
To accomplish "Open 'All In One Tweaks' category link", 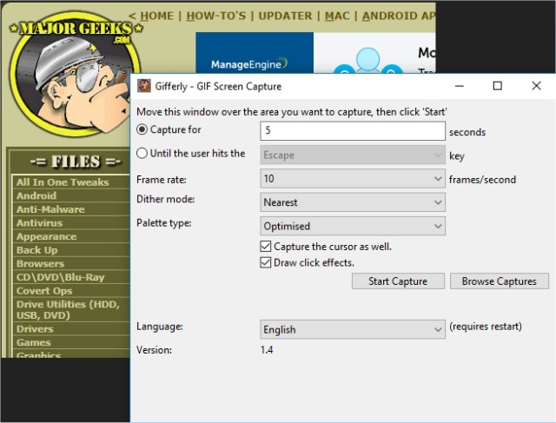I will coord(63,182).
